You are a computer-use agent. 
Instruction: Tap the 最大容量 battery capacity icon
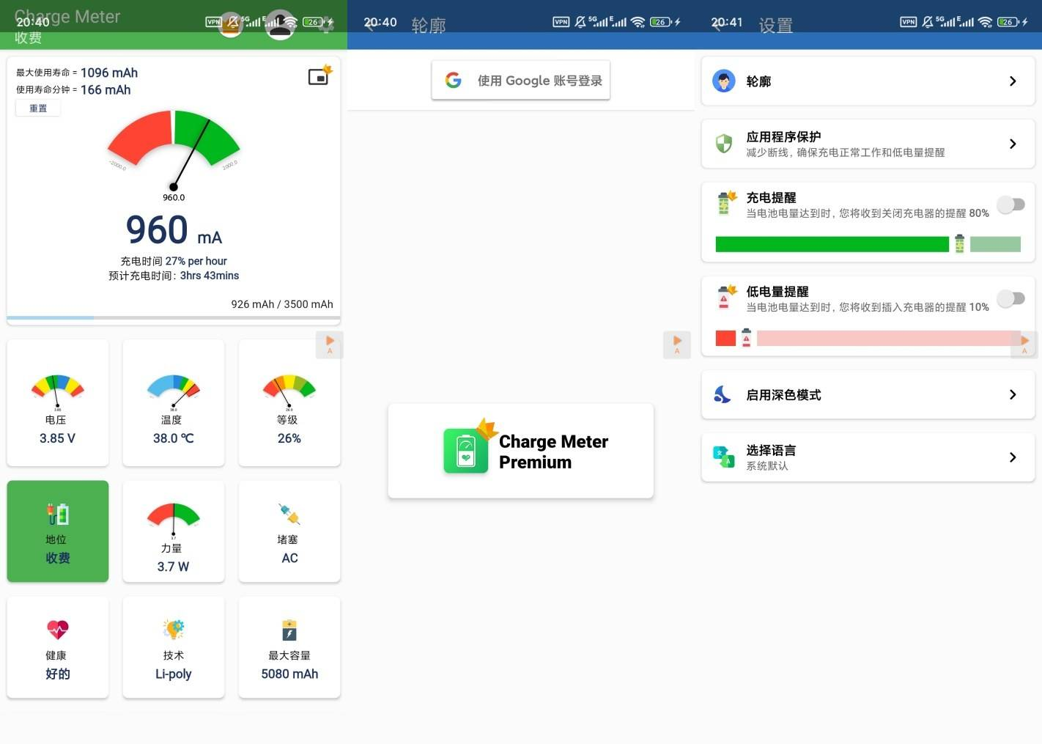289,630
